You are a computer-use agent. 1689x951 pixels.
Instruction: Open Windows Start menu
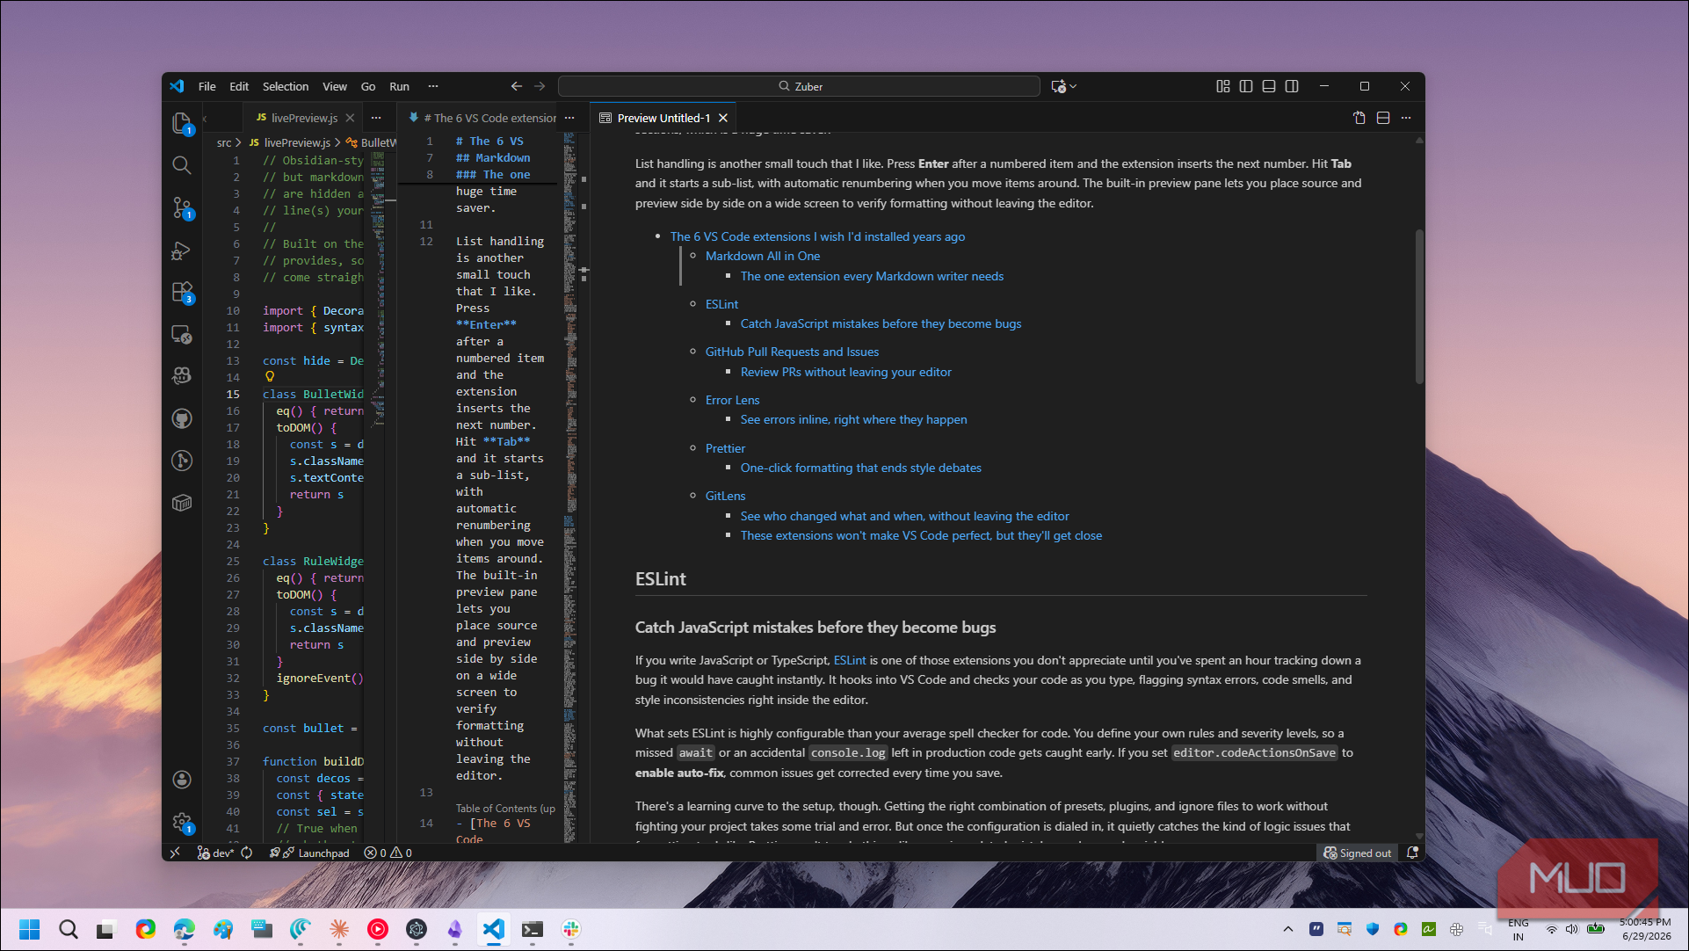pos(29,929)
